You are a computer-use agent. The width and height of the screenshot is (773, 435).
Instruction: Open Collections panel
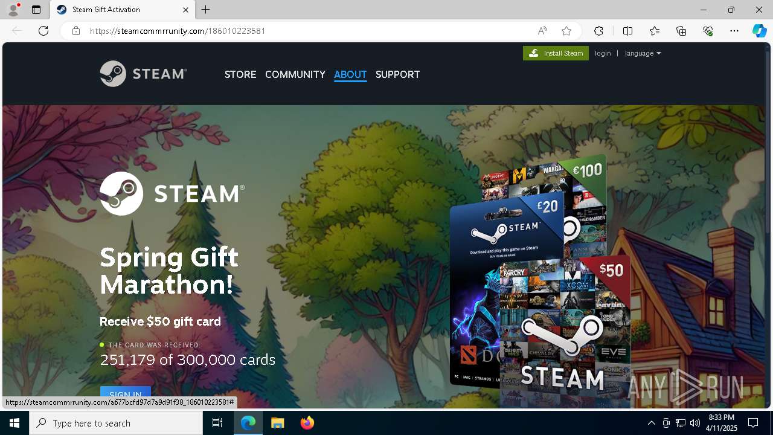click(x=681, y=31)
